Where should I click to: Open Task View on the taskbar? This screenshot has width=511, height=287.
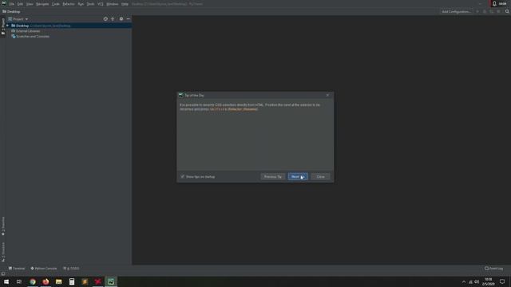click(19, 281)
